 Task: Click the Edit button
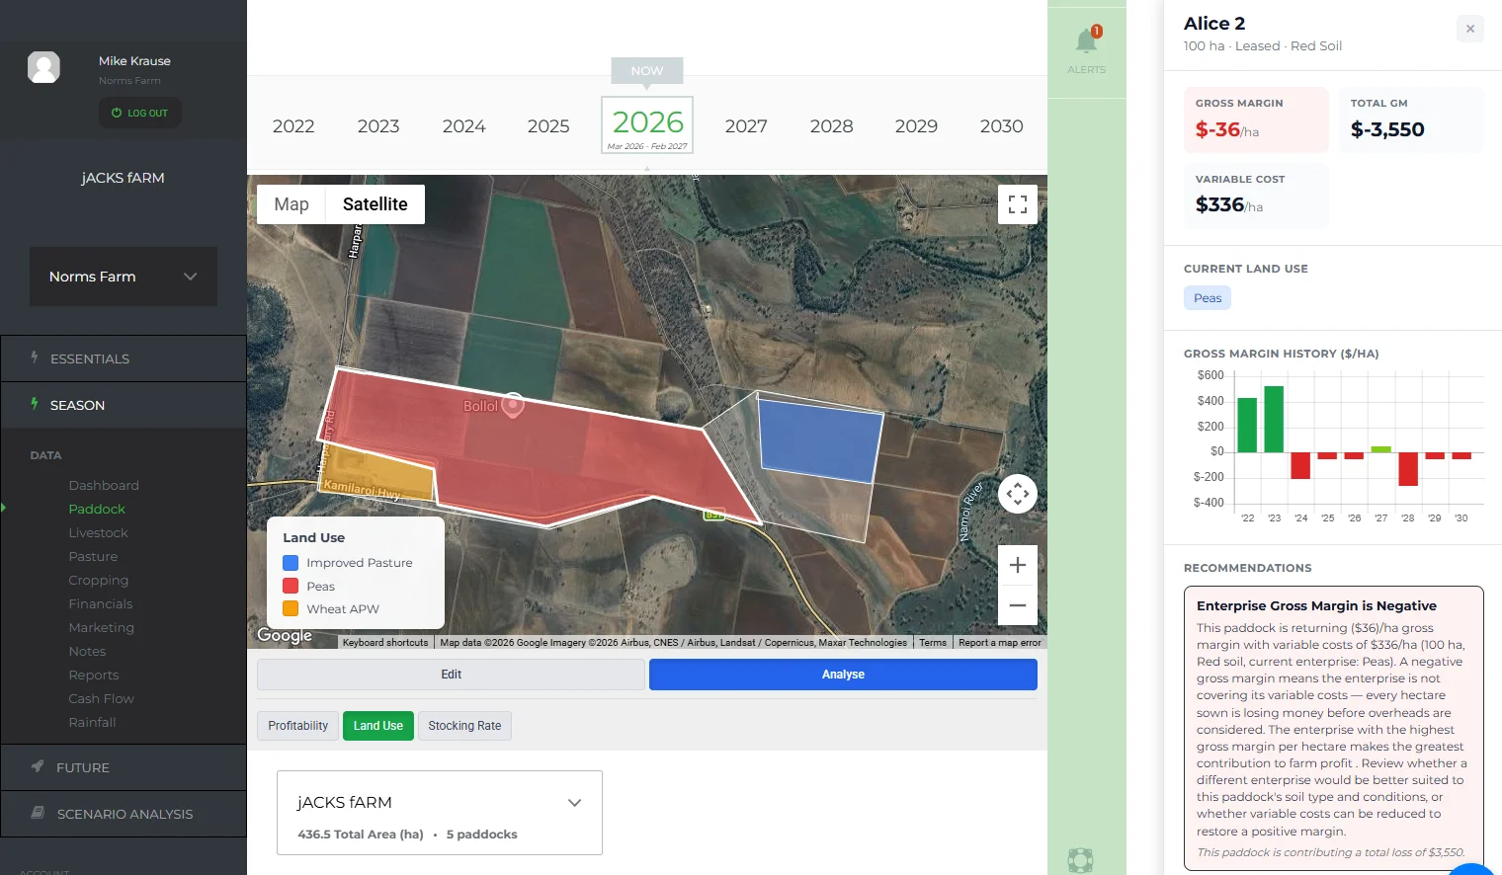coord(451,674)
